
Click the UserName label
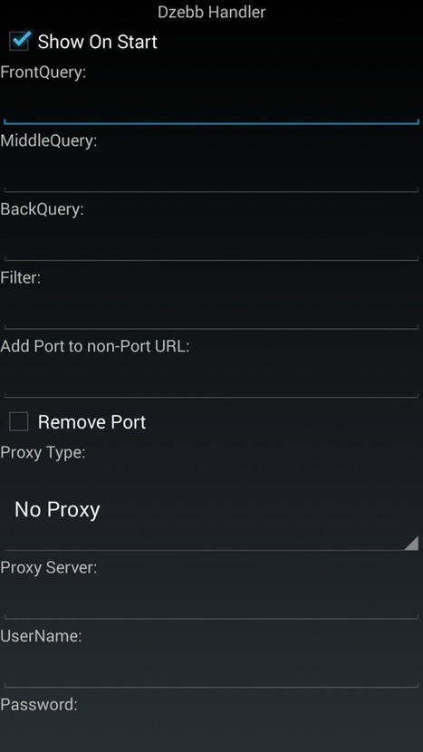point(42,636)
